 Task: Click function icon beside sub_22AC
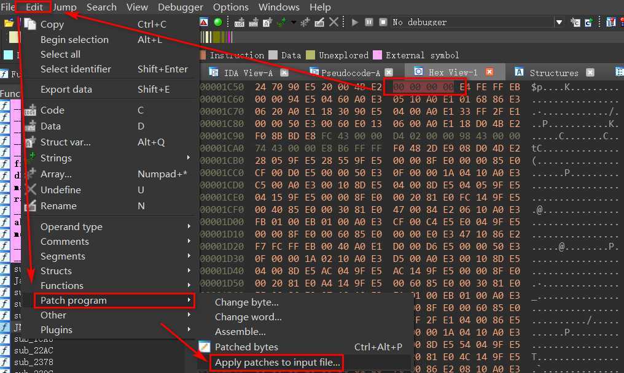click(5, 350)
